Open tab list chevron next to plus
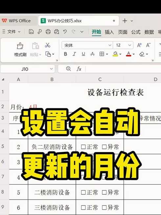The height and width of the screenshot is (215, 161). pos(132,21)
